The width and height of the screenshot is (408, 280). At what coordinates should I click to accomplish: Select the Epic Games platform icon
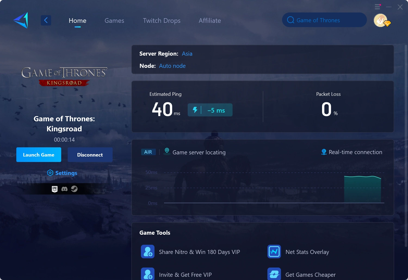click(x=55, y=189)
